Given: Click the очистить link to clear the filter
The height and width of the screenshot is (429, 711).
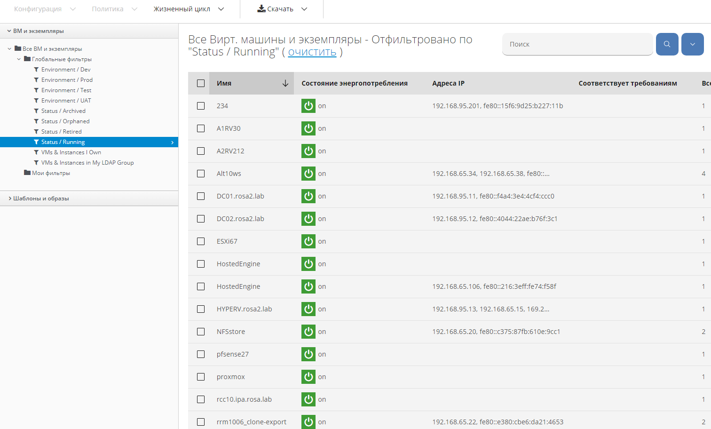Looking at the screenshot, I should coord(312,52).
